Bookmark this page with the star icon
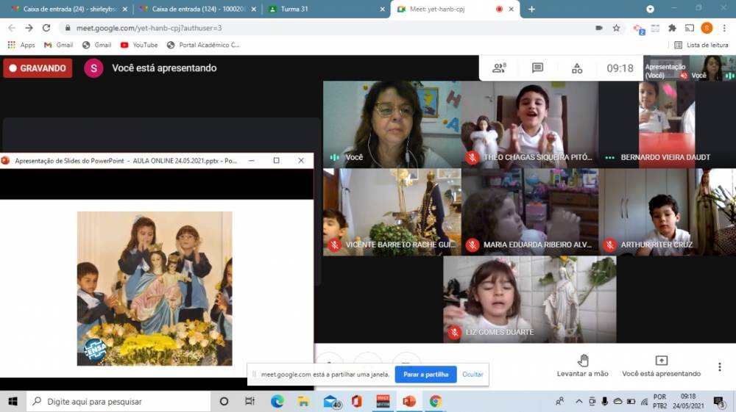 pyautogui.click(x=616, y=28)
